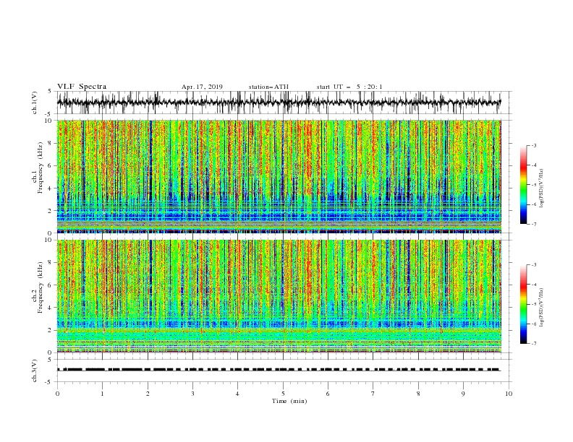Click the time axis tick label "10"
The height and width of the screenshot is (442, 573).
pyautogui.click(x=509, y=394)
